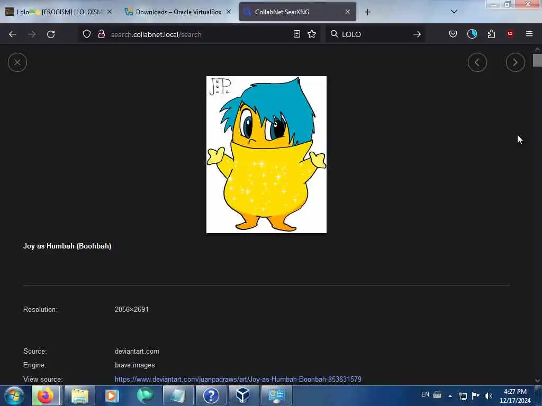Open Windows Explorer from taskbar

coord(80,395)
